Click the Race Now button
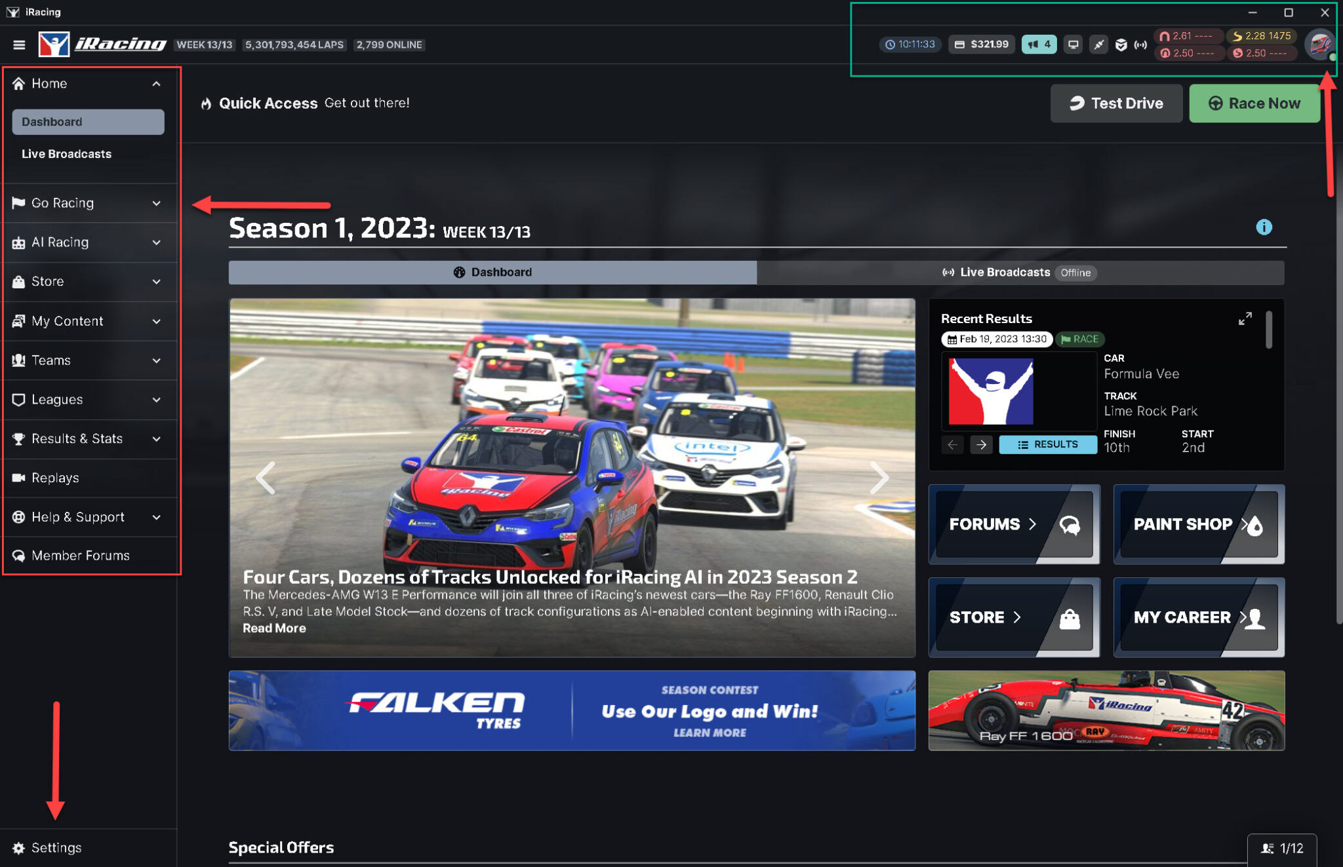The image size is (1343, 867). click(x=1254, y=103)
